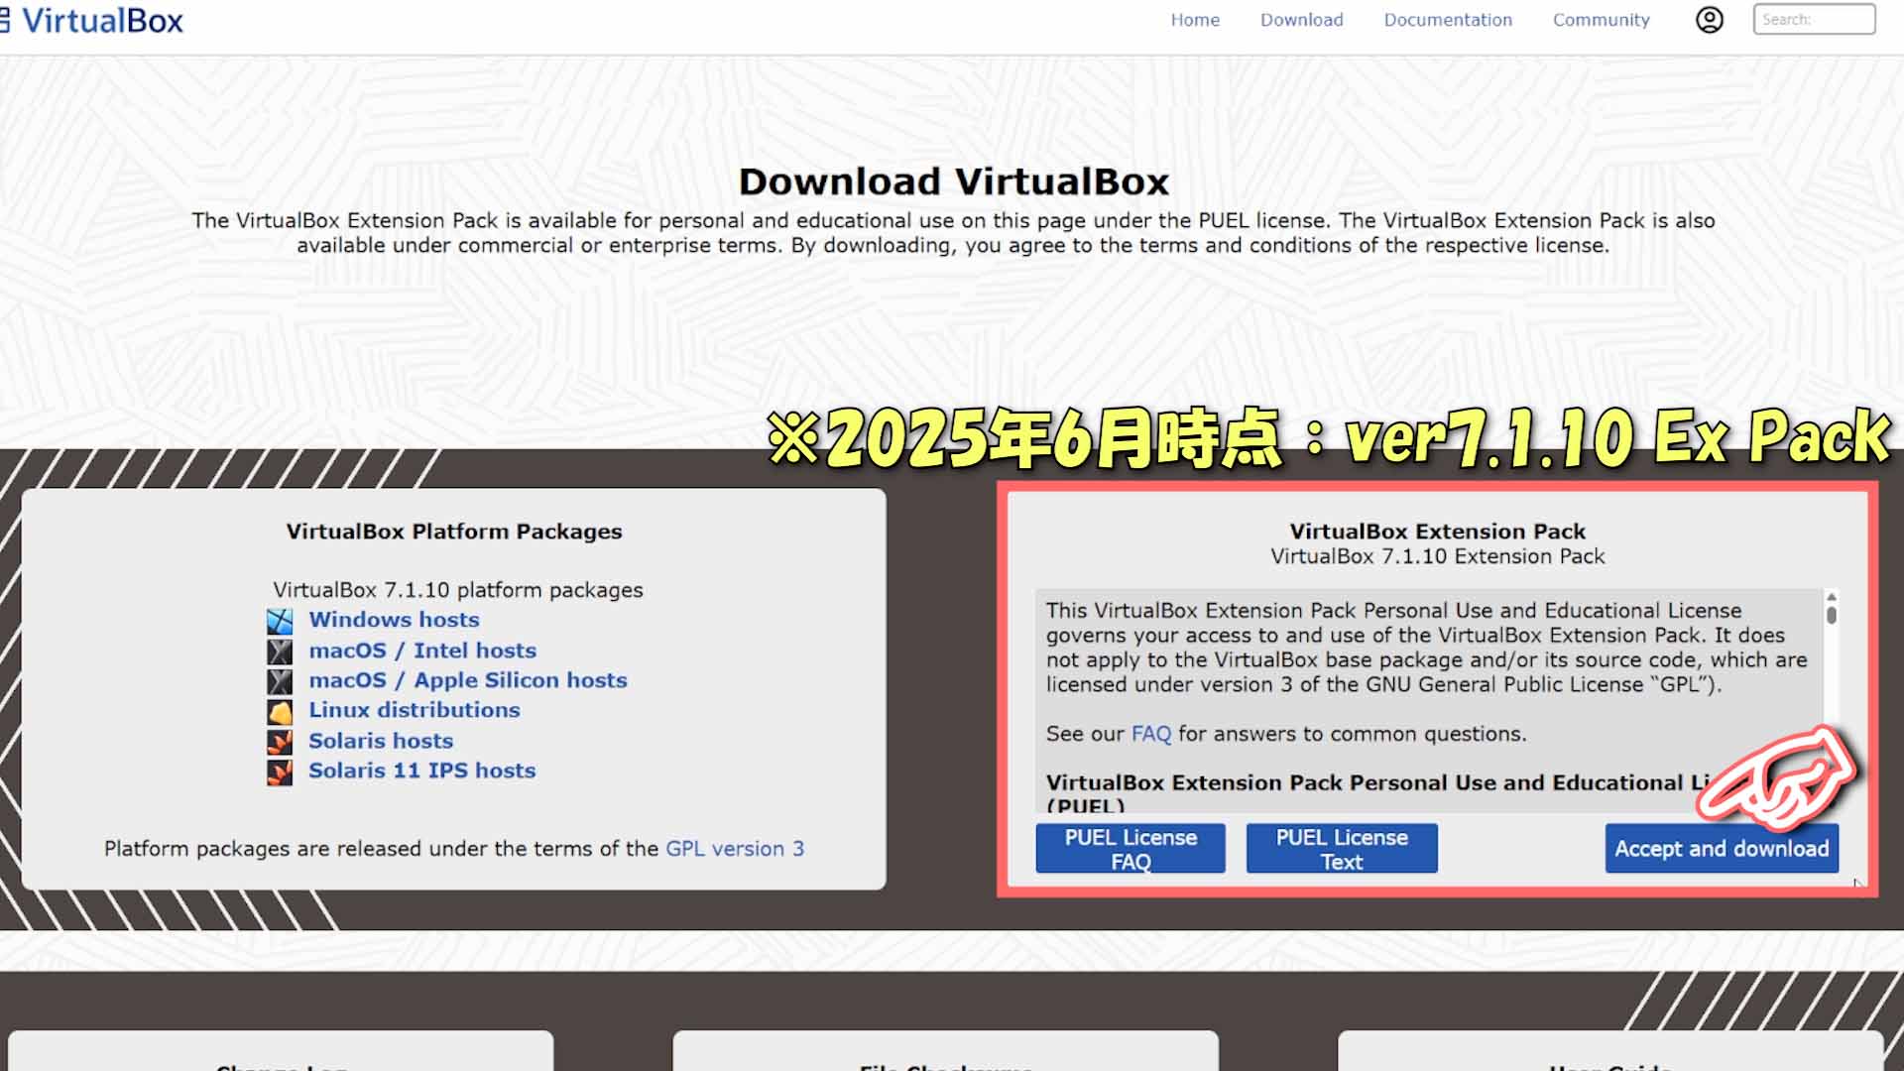Viewport: 1904px width, 1071px height.
Task: View the PUEL License Text
Action: click(1341, 848)
